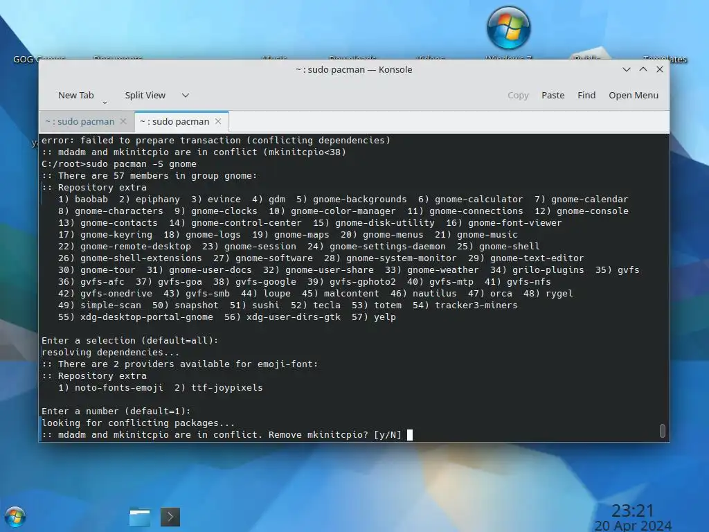Click 'tracker3-miners' in the list
This screenshot has width=709, height=532.
pos(476,305)
